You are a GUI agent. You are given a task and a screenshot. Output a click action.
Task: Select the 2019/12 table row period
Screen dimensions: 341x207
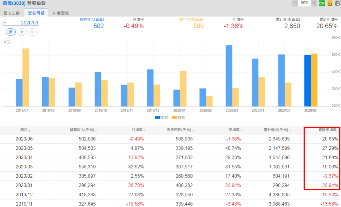click(x=24, y=195)
